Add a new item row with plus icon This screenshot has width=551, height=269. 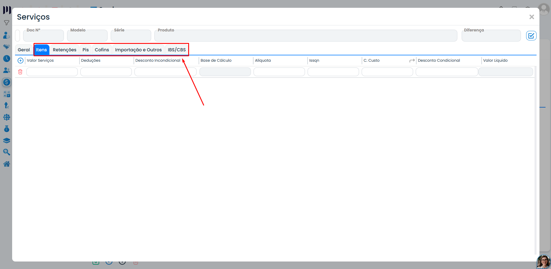tap(21, 61)
